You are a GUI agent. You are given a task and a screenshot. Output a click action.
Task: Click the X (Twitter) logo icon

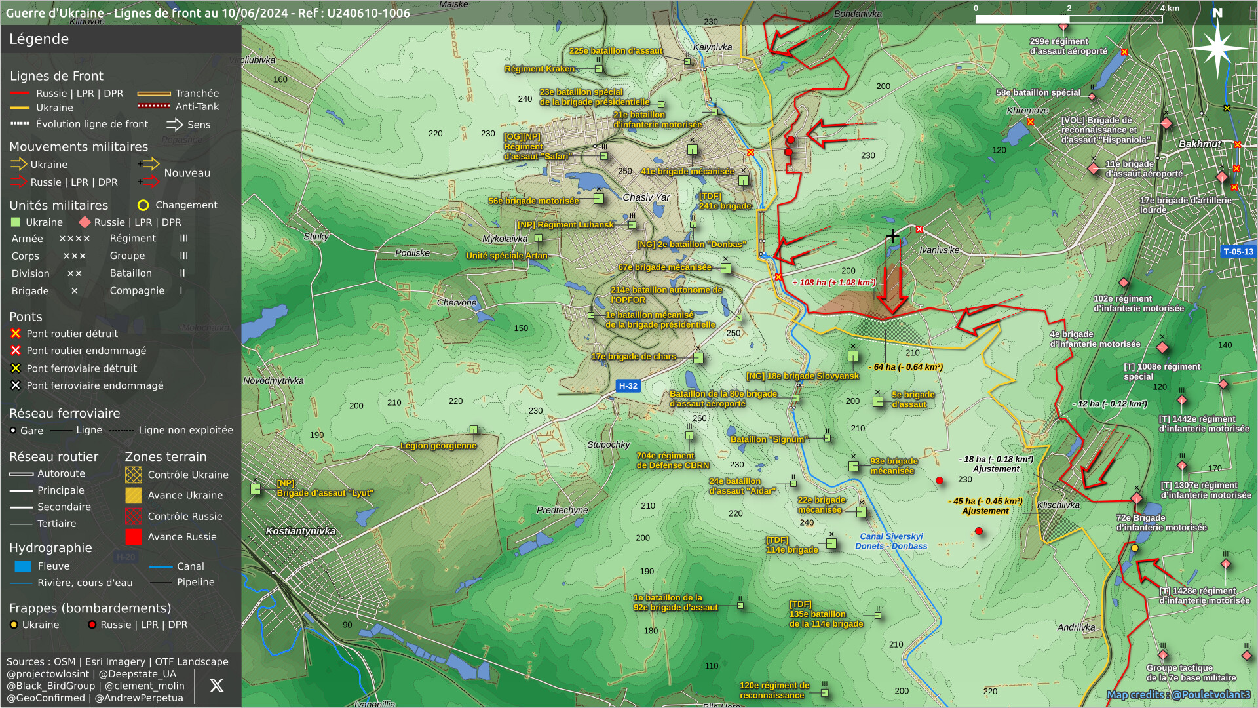pos(216,686)
